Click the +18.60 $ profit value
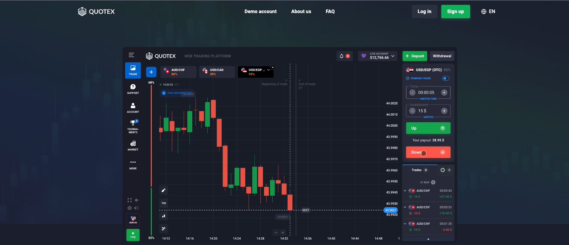Screen dimensions: 569x245 click(446, 213)
